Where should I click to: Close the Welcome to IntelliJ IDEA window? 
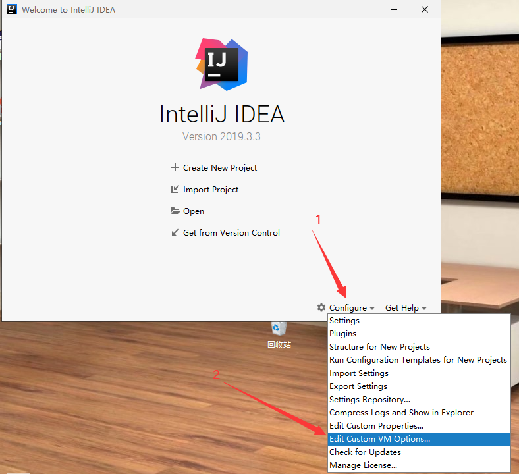(425, 9)
